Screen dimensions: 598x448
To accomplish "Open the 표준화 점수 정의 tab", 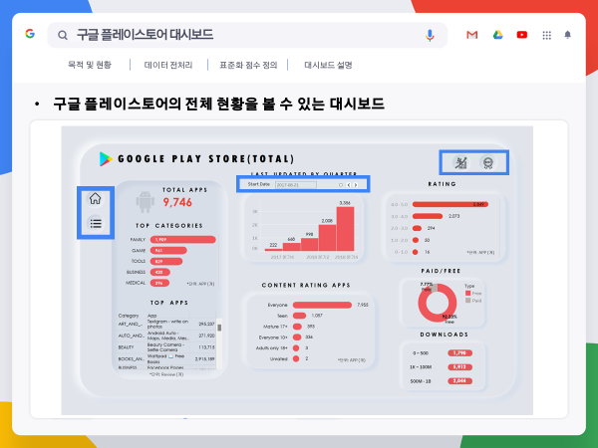I will 248,65.
